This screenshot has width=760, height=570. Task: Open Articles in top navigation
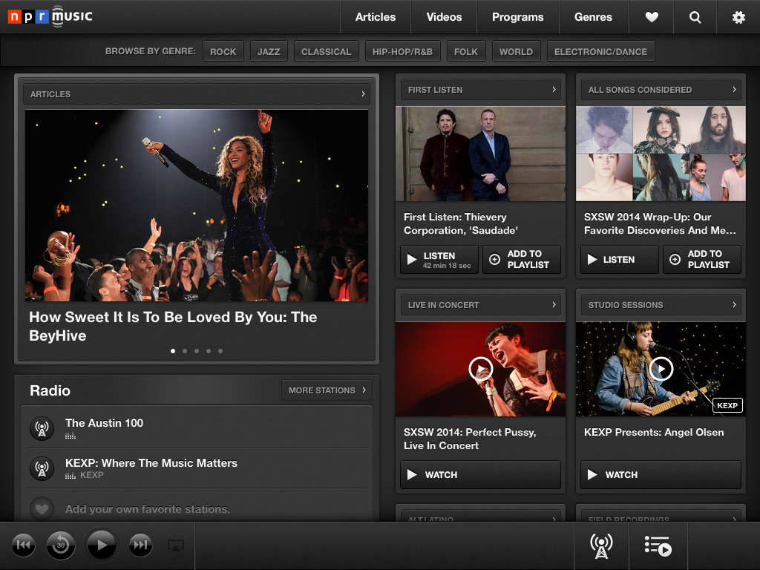click(x=375, y=17)
